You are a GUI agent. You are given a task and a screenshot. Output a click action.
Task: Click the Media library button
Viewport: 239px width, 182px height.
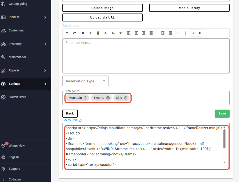[x=189, y=8]
